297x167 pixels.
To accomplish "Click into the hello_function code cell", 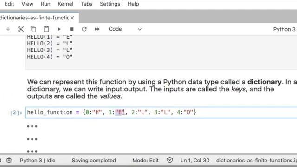I will 161,112.
